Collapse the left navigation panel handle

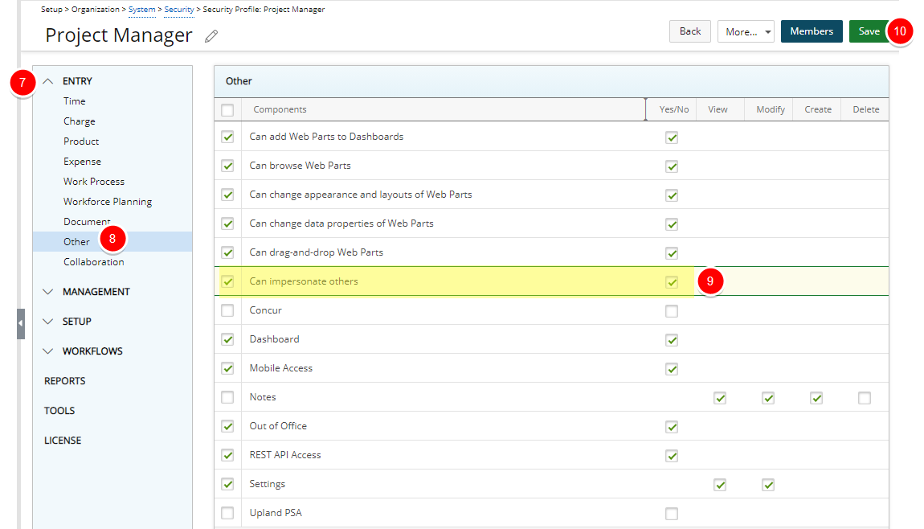tap(21, 323)
